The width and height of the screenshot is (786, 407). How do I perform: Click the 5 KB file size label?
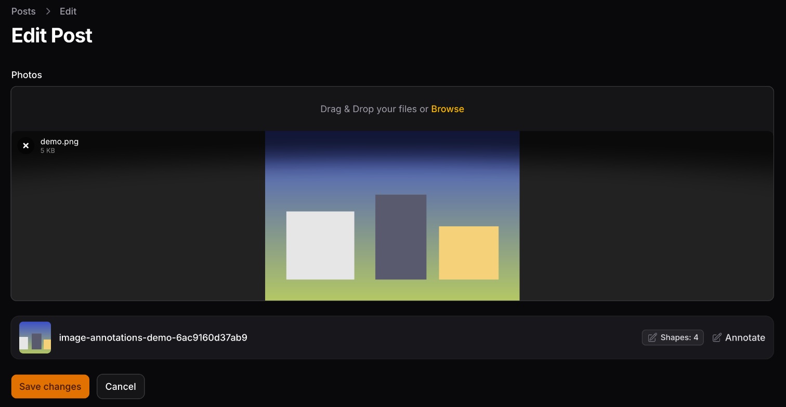pyautogui.click(x=48, y=151)
